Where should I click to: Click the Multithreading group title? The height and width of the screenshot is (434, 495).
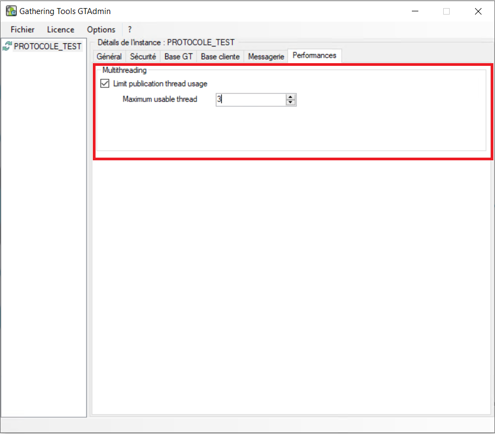[x=124, y=70]
